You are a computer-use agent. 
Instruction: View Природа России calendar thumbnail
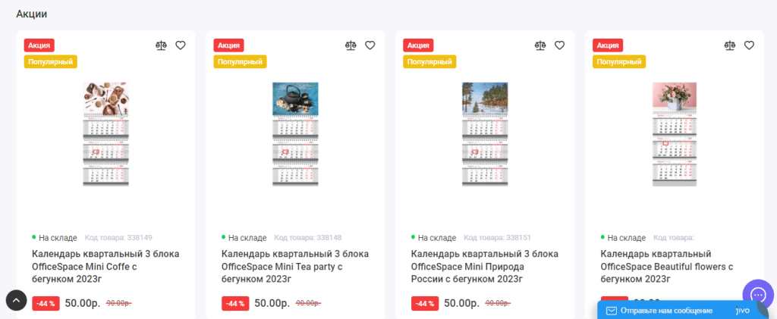pos(485,134)
